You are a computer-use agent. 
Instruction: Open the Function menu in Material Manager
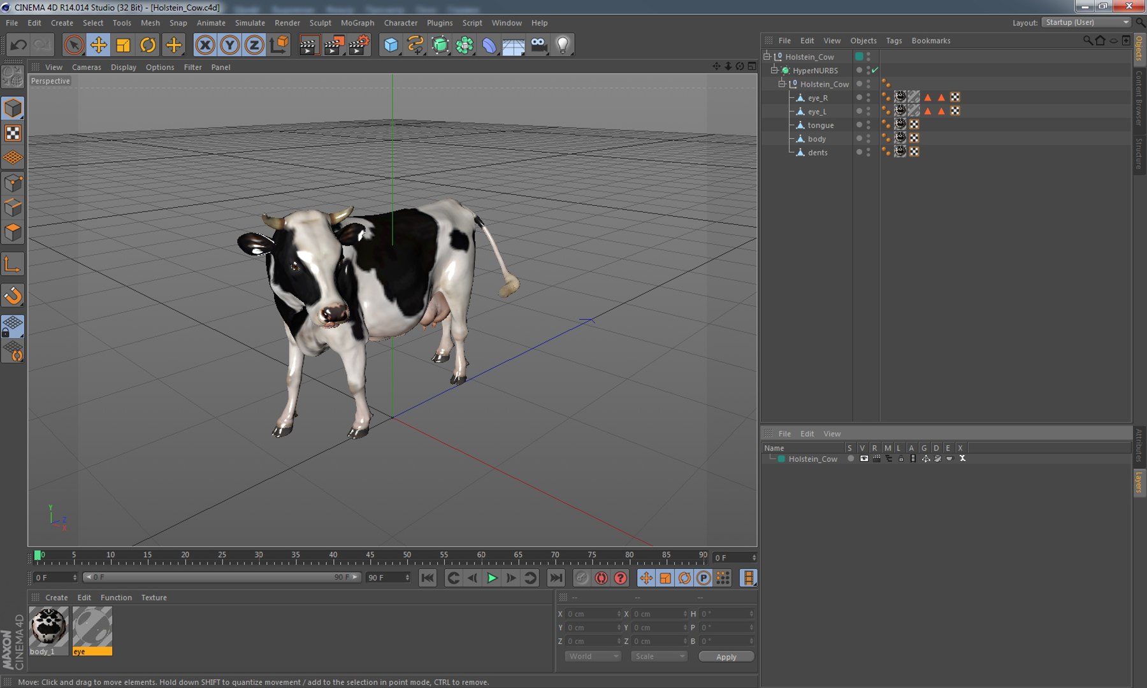coord(116,598)
